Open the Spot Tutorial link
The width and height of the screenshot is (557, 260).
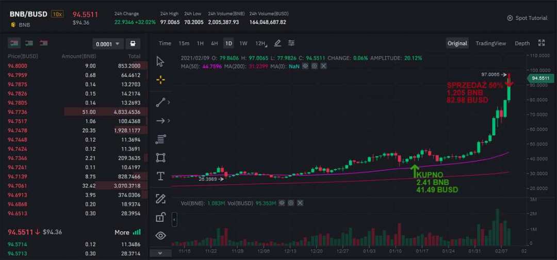click(527, 18)
